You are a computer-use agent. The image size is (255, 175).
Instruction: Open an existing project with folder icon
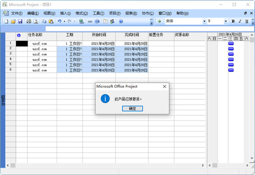13,21
